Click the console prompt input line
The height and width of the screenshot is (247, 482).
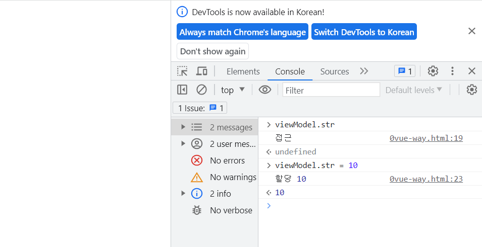click(370, 206)
